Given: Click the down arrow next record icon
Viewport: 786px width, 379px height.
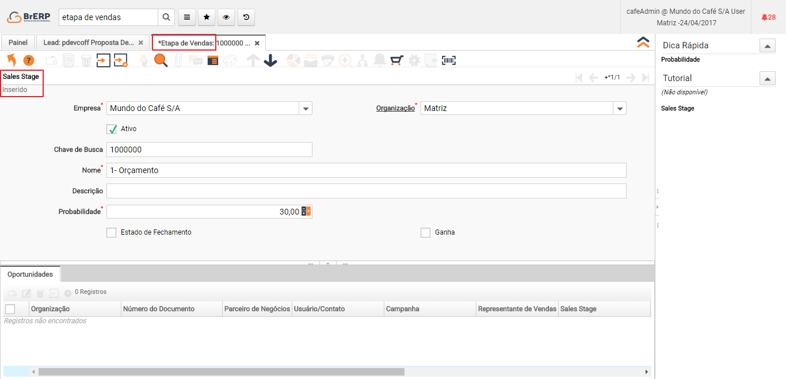Looking at the screenshot, I should tap(270, 60).
